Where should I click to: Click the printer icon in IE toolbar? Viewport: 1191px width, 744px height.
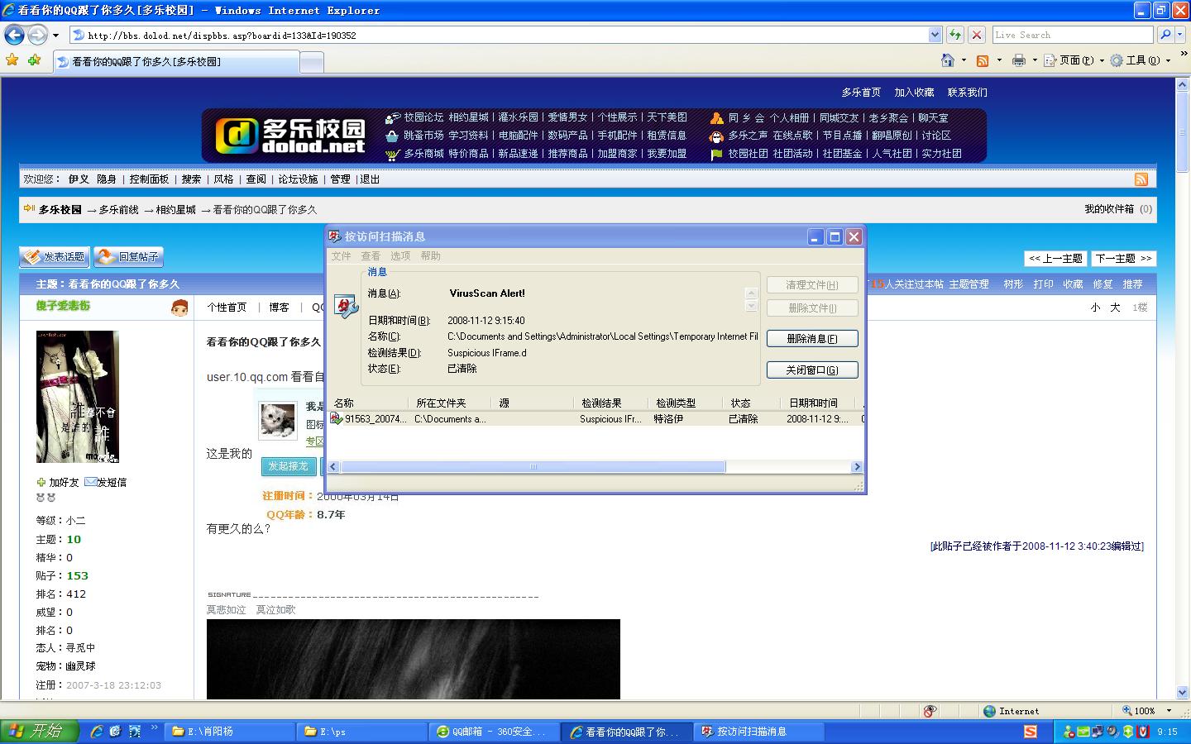1019,60
